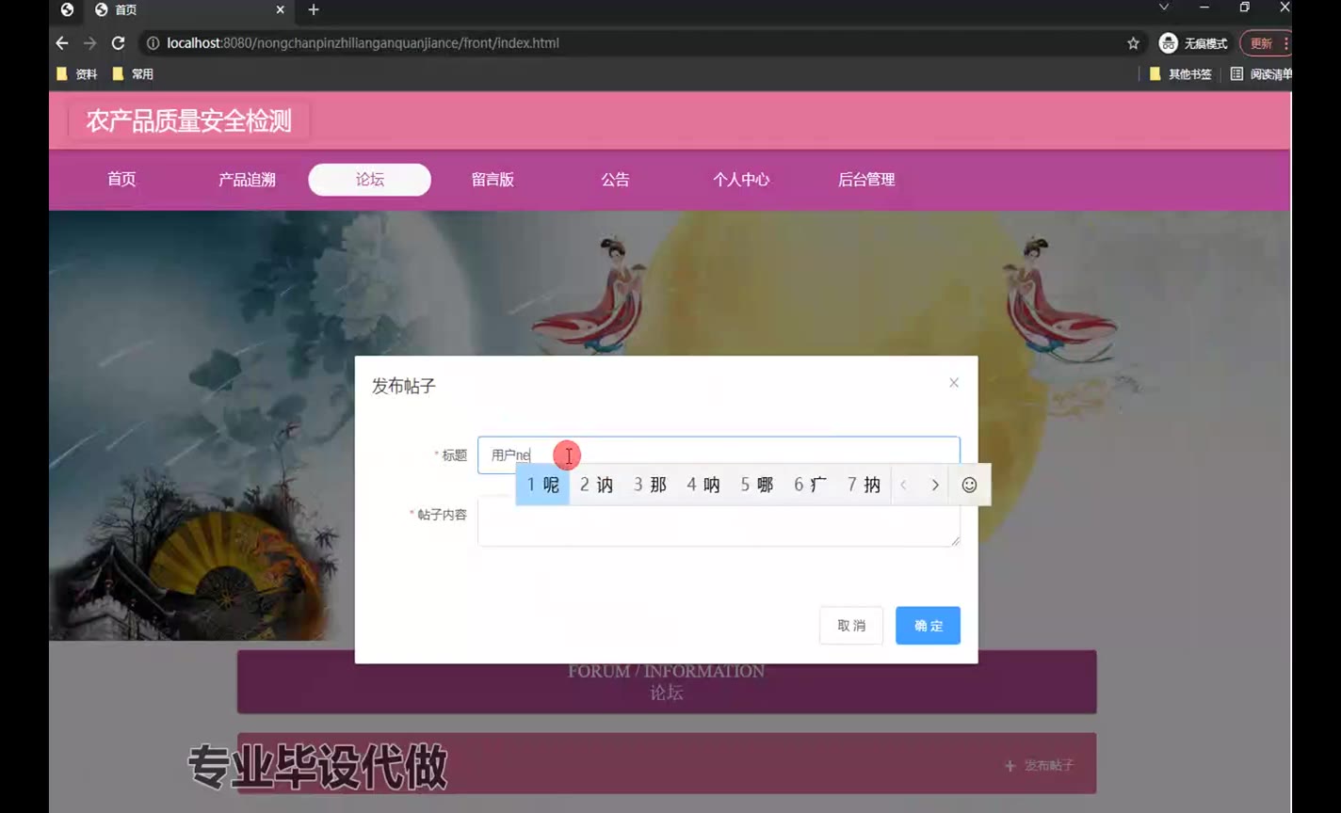Choose IME candidate 6 疒

[x=811, y=485]
